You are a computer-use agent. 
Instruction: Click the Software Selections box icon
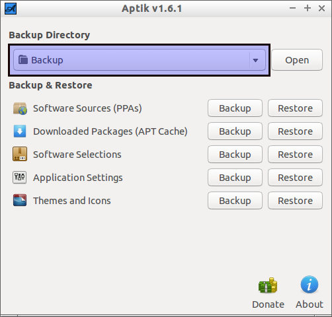pos(20,154)
